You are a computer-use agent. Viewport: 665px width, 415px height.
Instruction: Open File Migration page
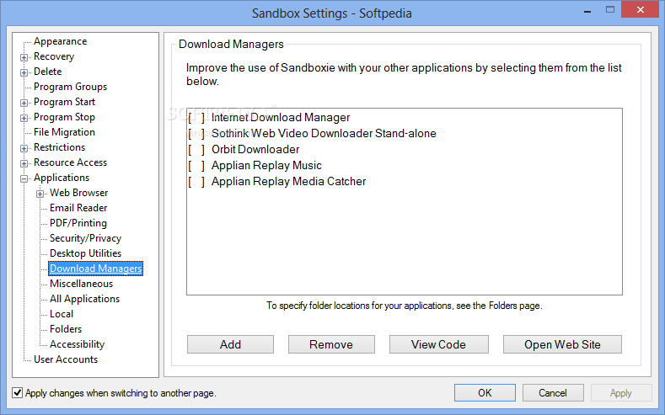point(64,132)
